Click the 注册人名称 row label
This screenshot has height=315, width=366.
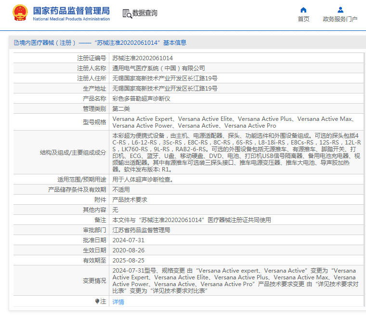tap(91, 68)
